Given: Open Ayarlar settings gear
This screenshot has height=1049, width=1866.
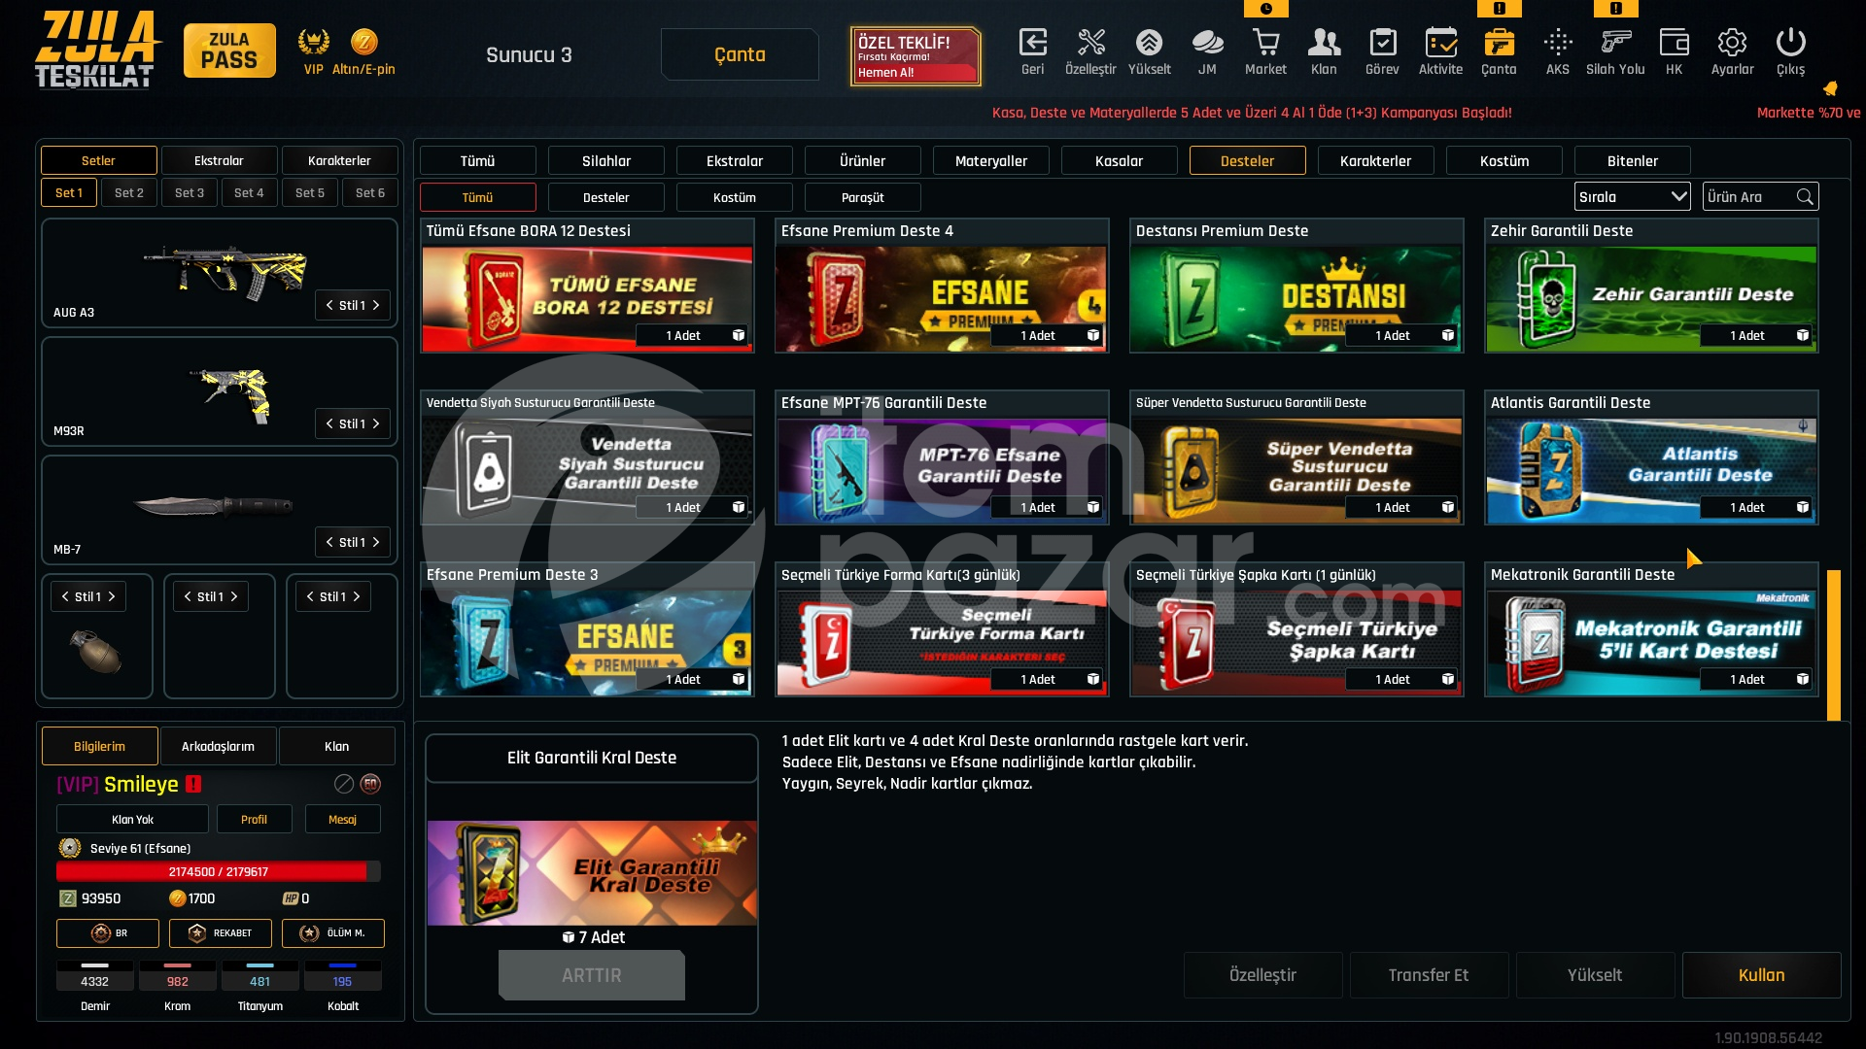Looking at the screenshot, I should click(x=1732, y=43).
